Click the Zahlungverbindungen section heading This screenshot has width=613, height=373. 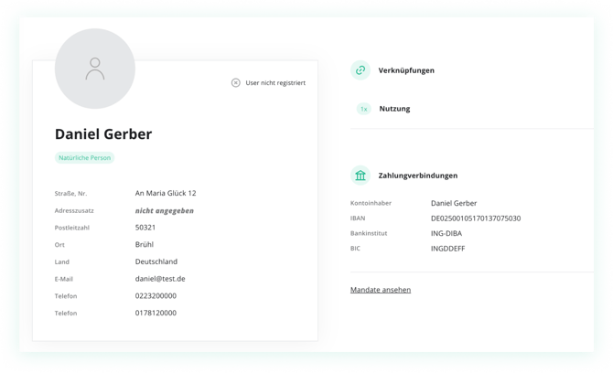tap(418, 176)
